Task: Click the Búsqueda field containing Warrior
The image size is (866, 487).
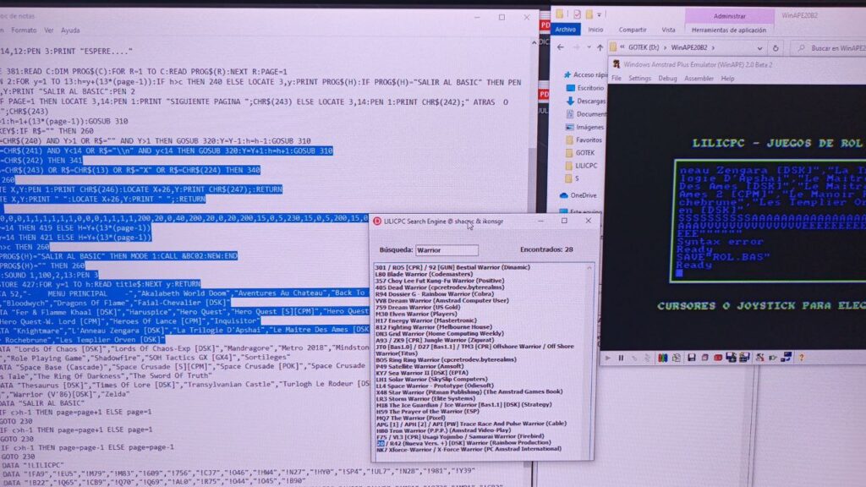Action: [x=447, y=250]
